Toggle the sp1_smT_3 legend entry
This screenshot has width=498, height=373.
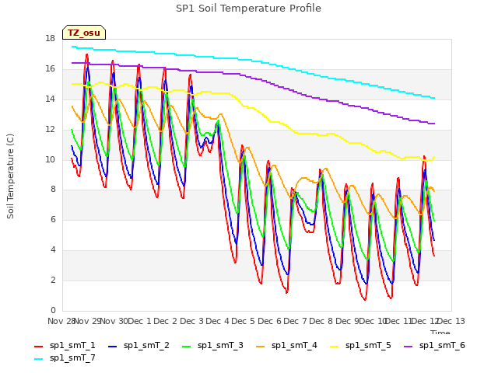tap(212, 345)
